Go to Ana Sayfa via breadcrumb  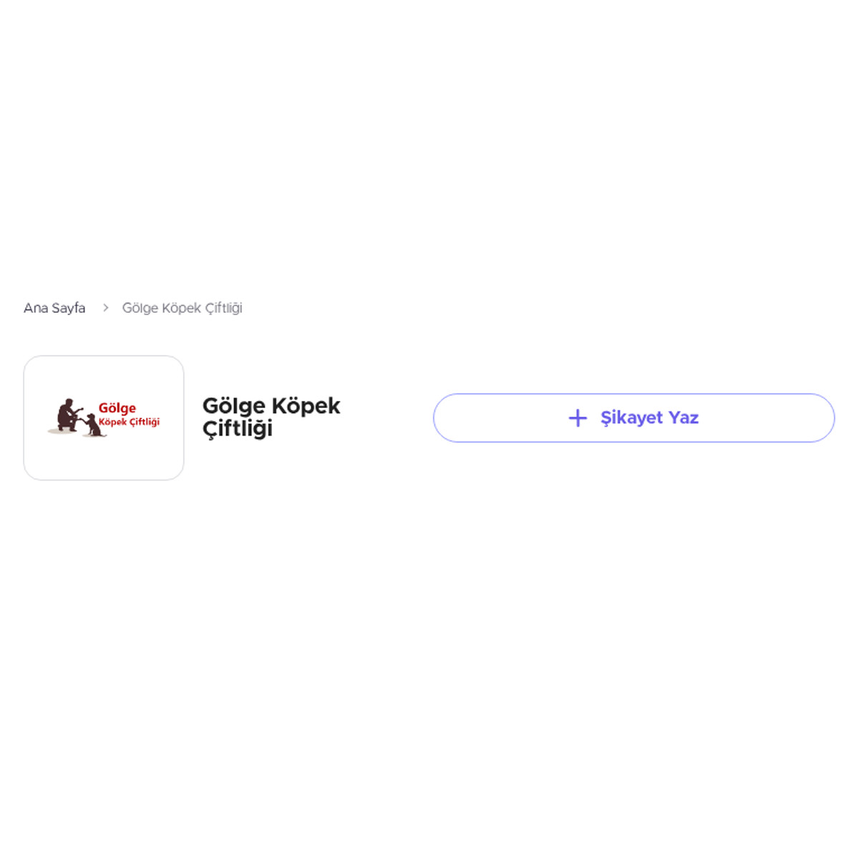coord(54,308)
